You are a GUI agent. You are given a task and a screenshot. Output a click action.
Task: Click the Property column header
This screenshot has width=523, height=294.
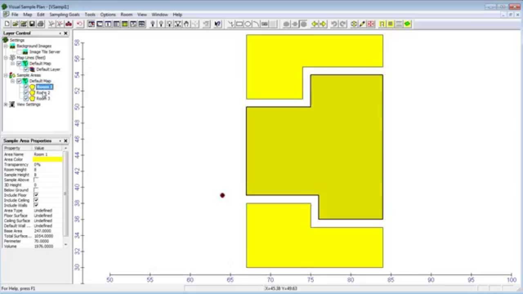pyautogui.click(x=17, y=148)
